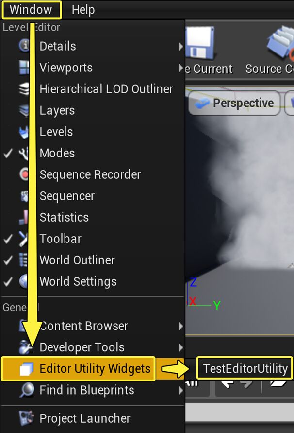The width and height of the screenshot is (294, 433).
Task: Expand the Developer Tools submenu arrow
Action: click(x=180, y=347)
